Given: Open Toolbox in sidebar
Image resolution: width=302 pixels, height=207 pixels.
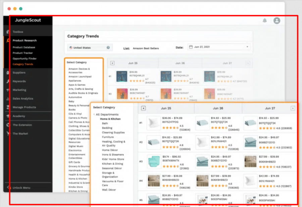Looking at the screenshot, I should pyautogui.click(x=18, y=32).
